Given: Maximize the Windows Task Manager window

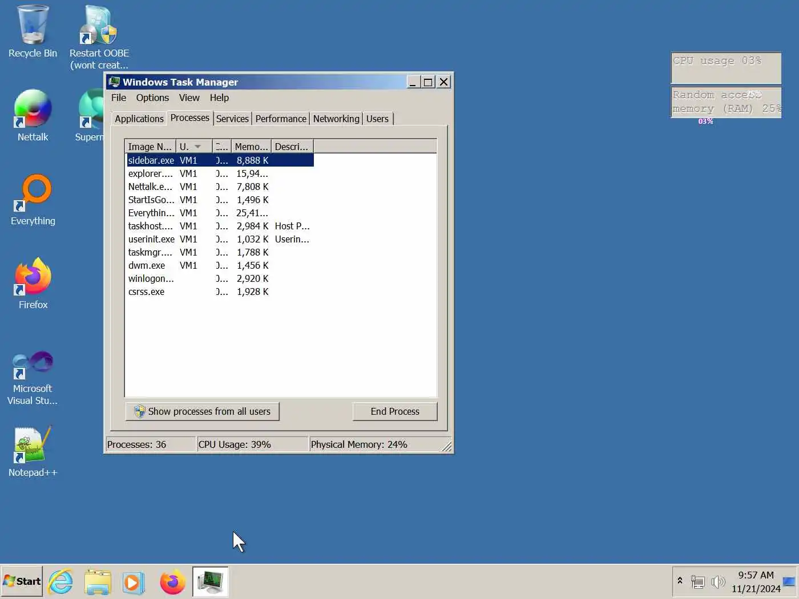Looking at the screenshot, I should coord(427,82).
